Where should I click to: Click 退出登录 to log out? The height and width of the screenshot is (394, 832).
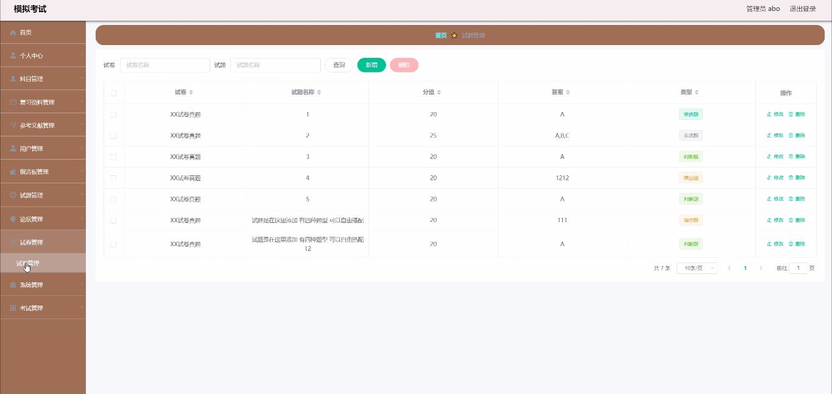(x=803, y=9)
